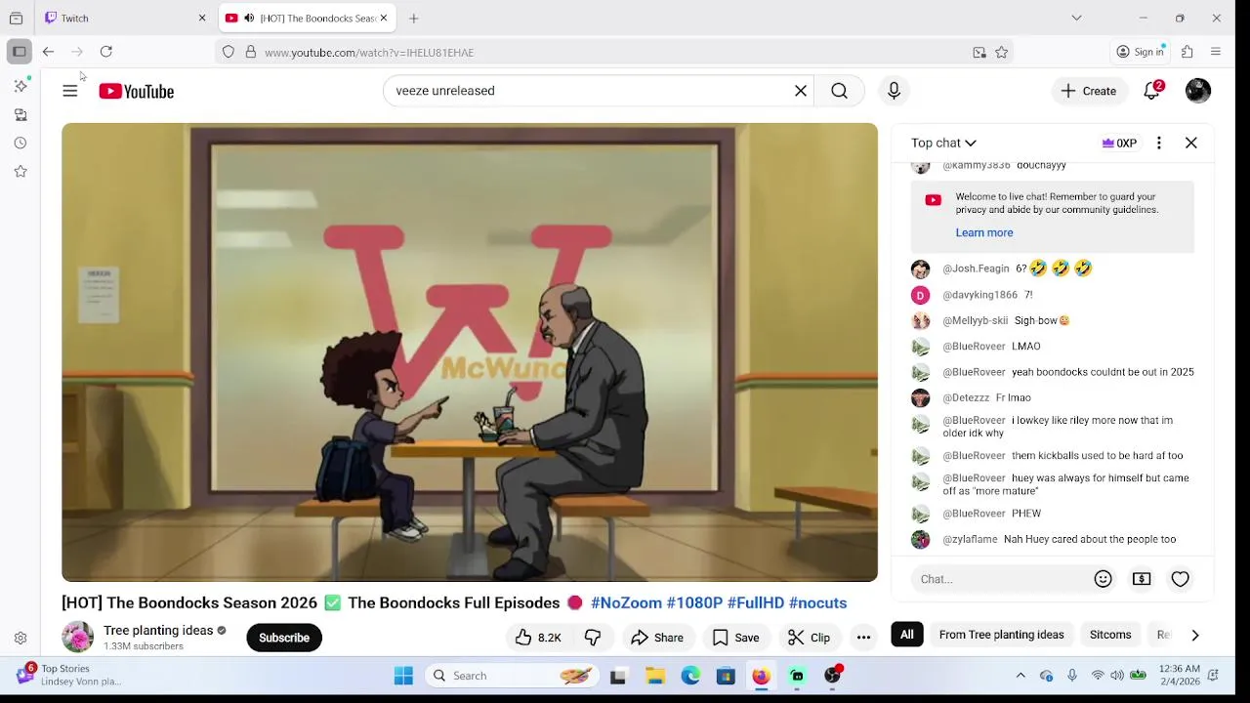Screen dimensions: 1250x703
Task: Open history sidebar clock icon
Action: 21,143
